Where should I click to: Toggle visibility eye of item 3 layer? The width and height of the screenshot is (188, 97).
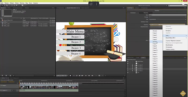128,67
